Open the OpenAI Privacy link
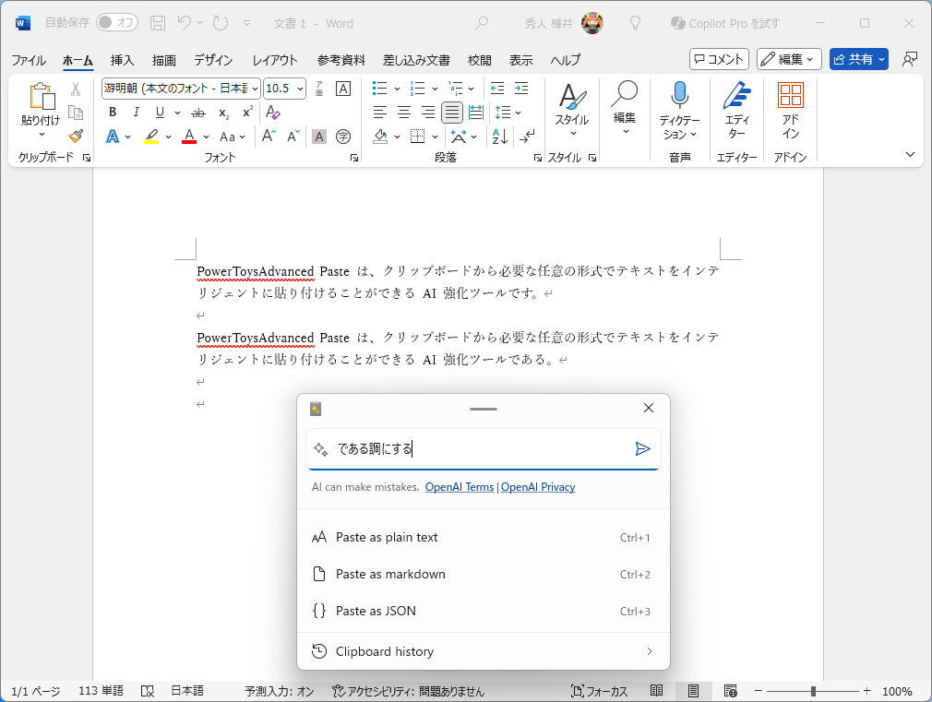The image size is (932, 702). [x=537, y=486]
